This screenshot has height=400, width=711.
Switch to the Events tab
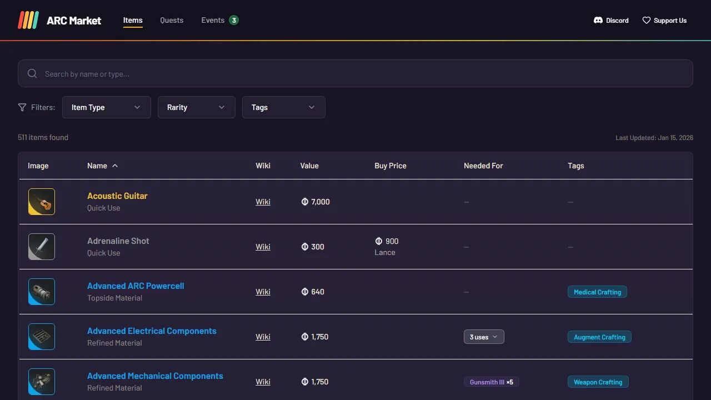[212, 20]
